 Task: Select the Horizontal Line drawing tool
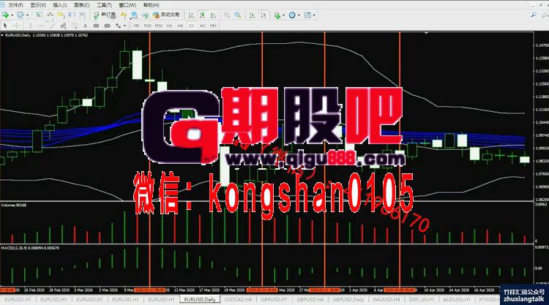click(x=41, y=26)
